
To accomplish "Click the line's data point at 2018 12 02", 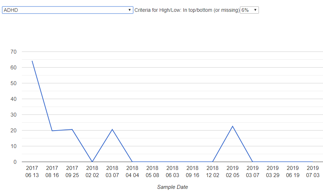I will (x=213, y=162).
